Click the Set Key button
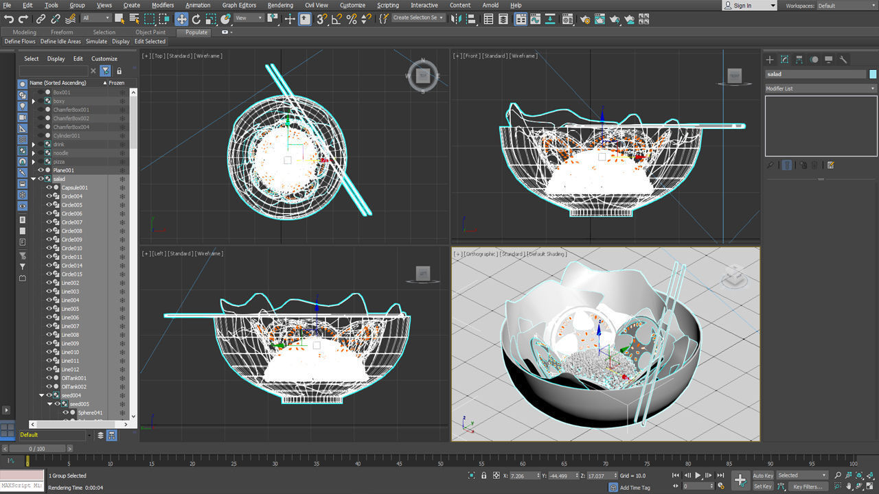This screenshot has width=879, height=494. click(x=763, y=486)
